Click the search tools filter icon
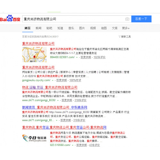Image resolution: width=160 pixels, height=160 pixels. (120, 37)
